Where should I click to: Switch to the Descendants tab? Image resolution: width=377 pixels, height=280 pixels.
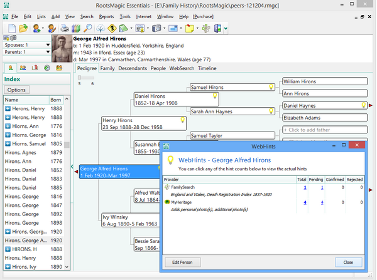[133, 68]
